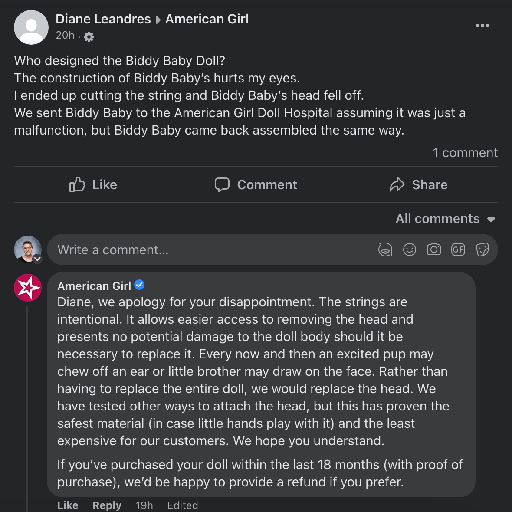Image resolution: width=512 pixels, height=512 pixels.
Task: Open Diane Leandres's profile name link
Action: 103,19
